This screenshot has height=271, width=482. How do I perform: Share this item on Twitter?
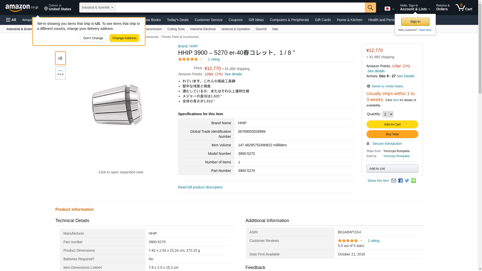click(x=407, y=181)
